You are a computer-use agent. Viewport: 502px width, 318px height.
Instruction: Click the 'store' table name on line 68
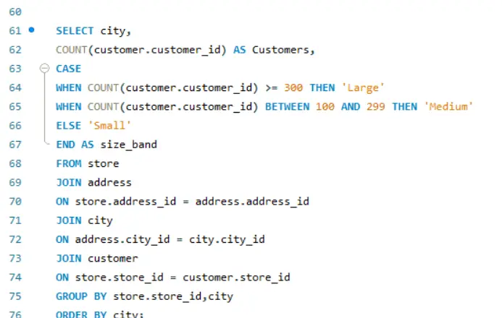click(103, 163)
